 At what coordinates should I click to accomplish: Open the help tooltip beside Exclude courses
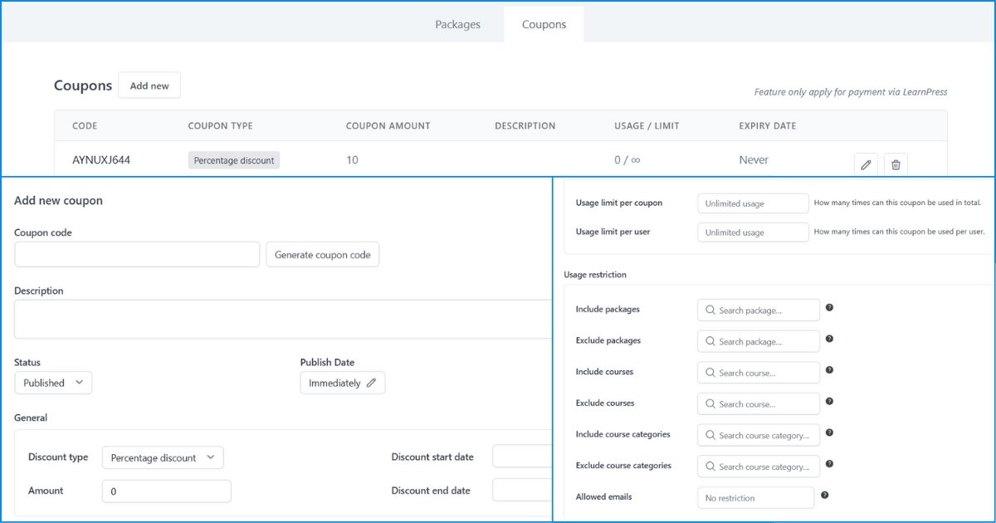829,402
